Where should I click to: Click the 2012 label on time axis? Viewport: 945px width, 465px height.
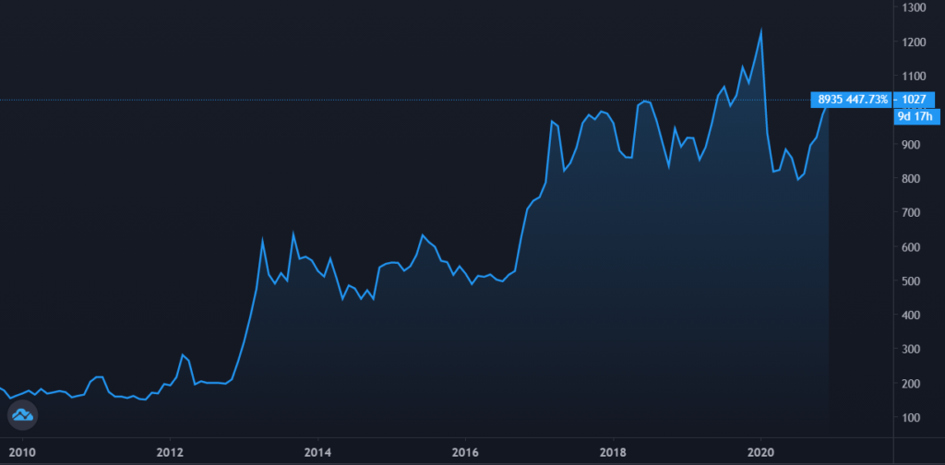click(170, 452)
